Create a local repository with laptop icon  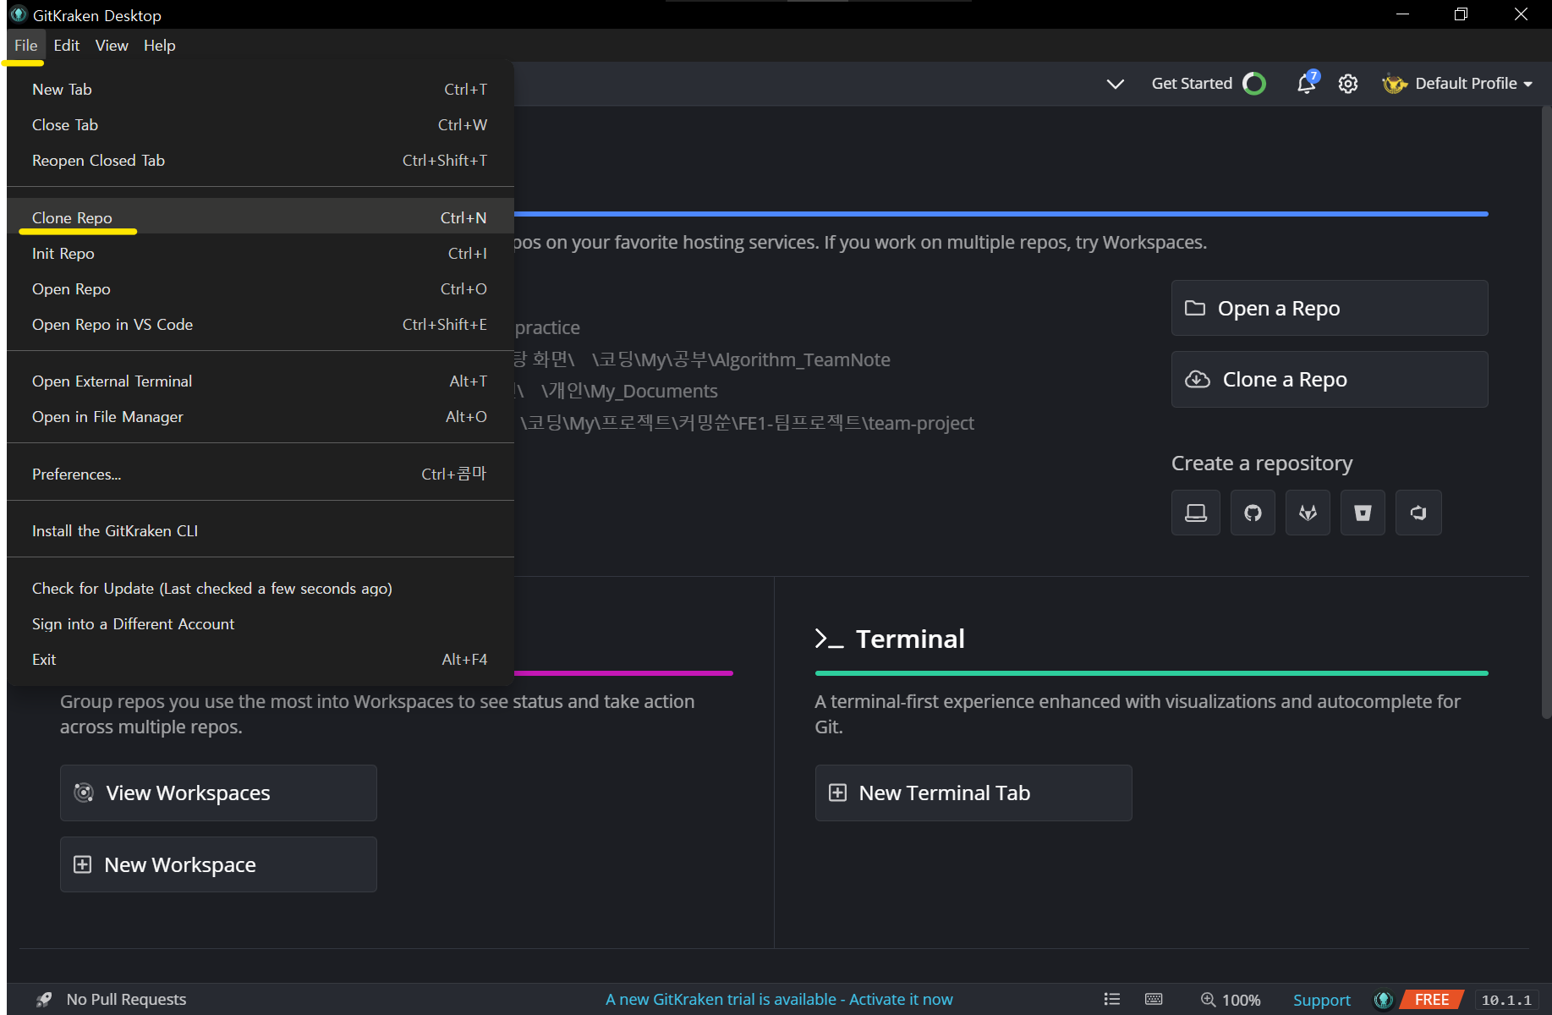[x=1196, y=513]
